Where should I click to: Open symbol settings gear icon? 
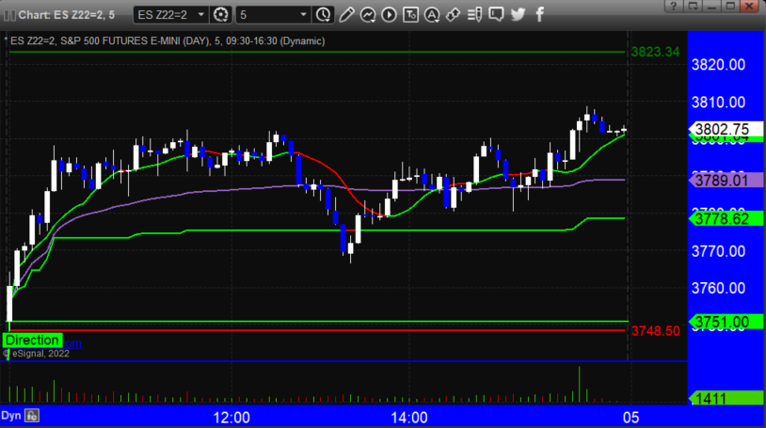[221, 15]
